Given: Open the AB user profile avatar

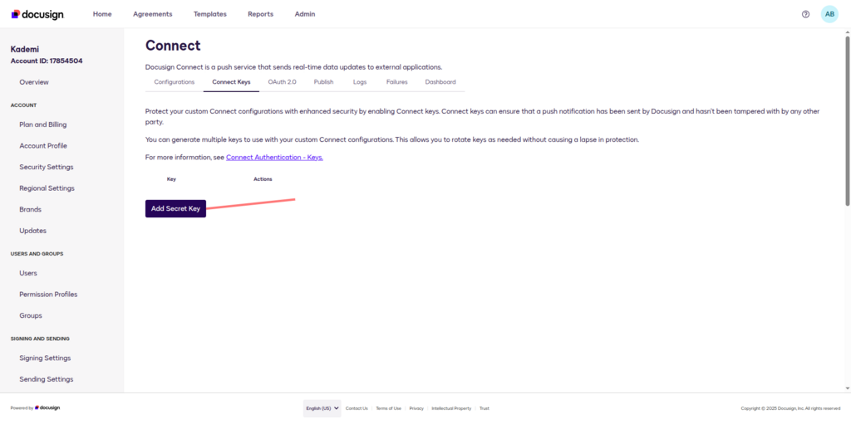Looking at the screenshot, I should pyautogui.click(x=829, y=14).
